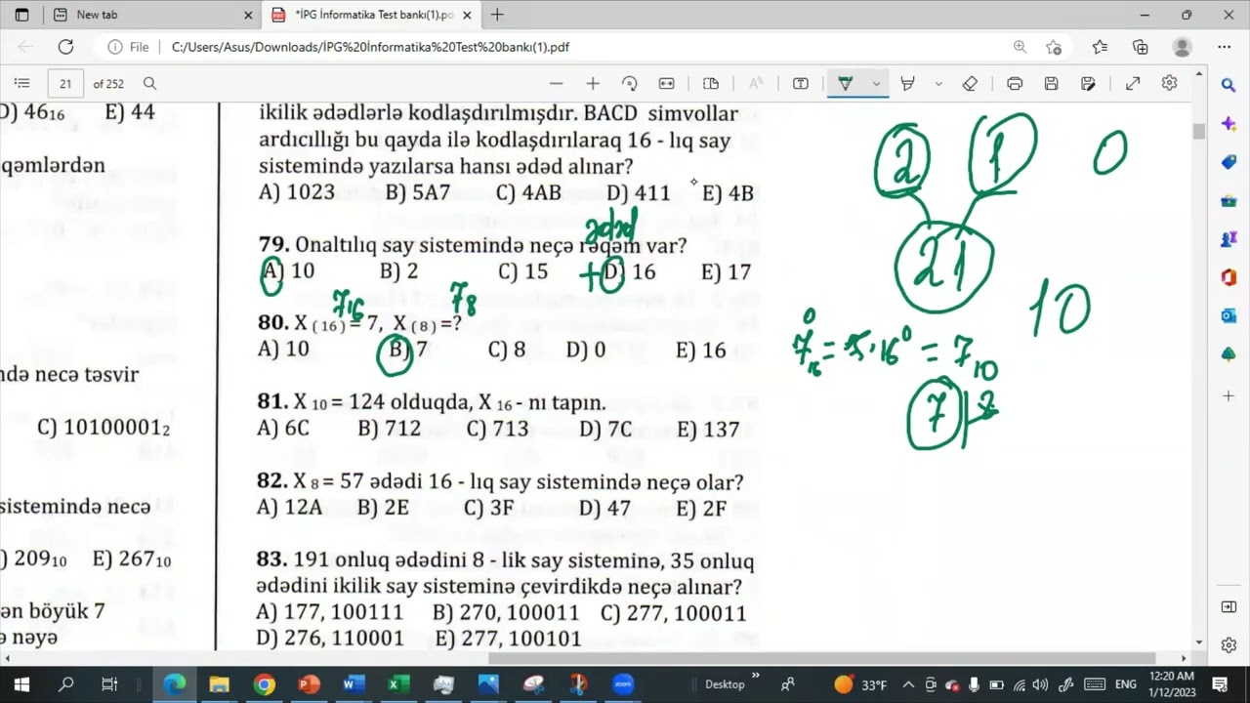
Task: Show hidden system tray icons chevron
Action: pyautogui.click(x=908, y=684)
